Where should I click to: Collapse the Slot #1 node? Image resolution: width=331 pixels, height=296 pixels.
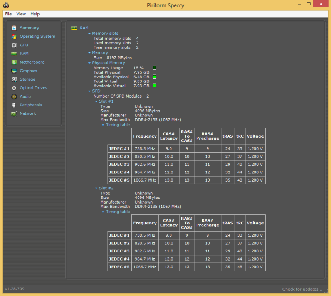[x=96, y=101]
